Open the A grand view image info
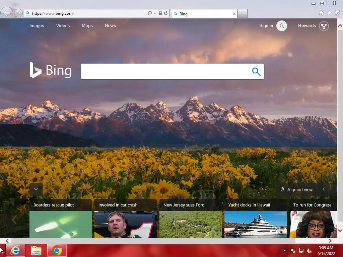The image size is (343, 257). (300, 190)
